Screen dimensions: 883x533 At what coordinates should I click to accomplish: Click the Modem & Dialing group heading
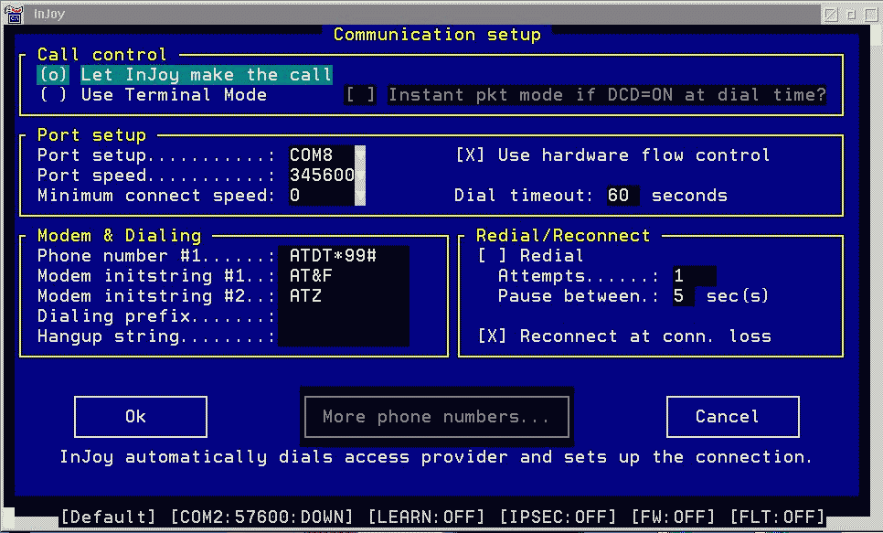[x=120, y=236]
